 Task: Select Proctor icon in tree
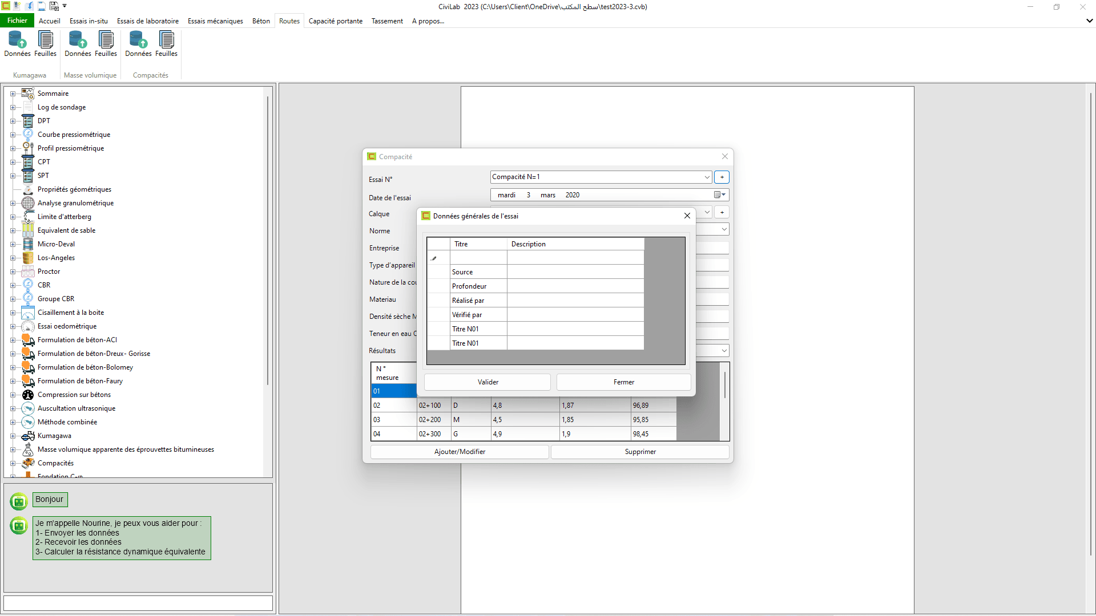click(28, 271)
